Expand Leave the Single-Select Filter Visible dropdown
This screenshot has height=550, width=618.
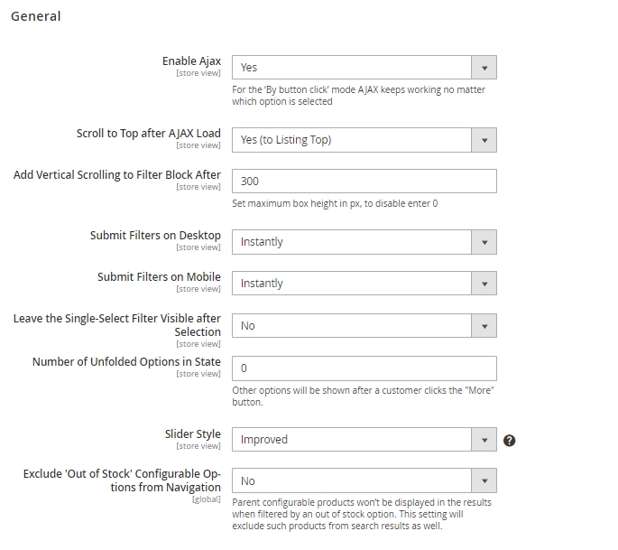[x=364, y=326]
